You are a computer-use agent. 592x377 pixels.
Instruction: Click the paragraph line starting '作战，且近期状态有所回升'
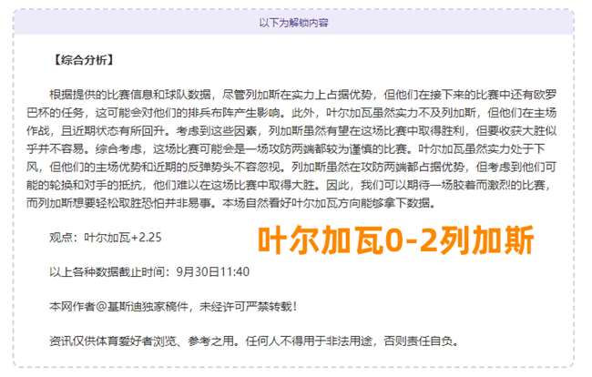pyautogui.click(x=291, y=130)
